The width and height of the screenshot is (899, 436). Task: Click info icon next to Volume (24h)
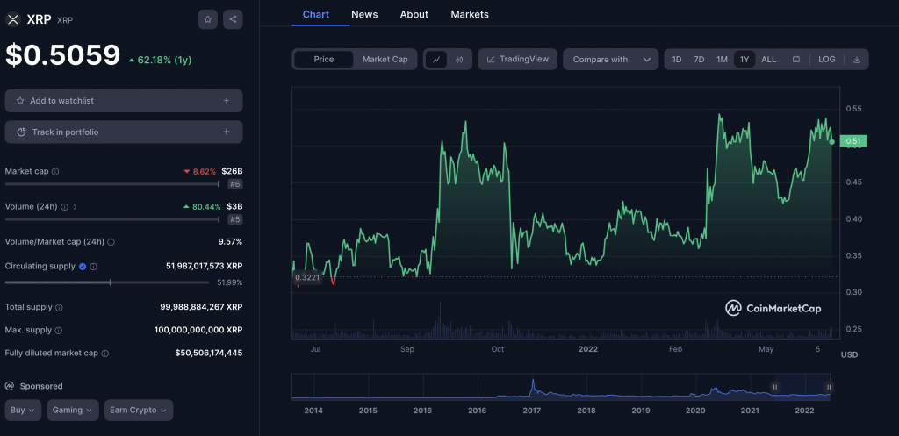[x=64, y=207]
